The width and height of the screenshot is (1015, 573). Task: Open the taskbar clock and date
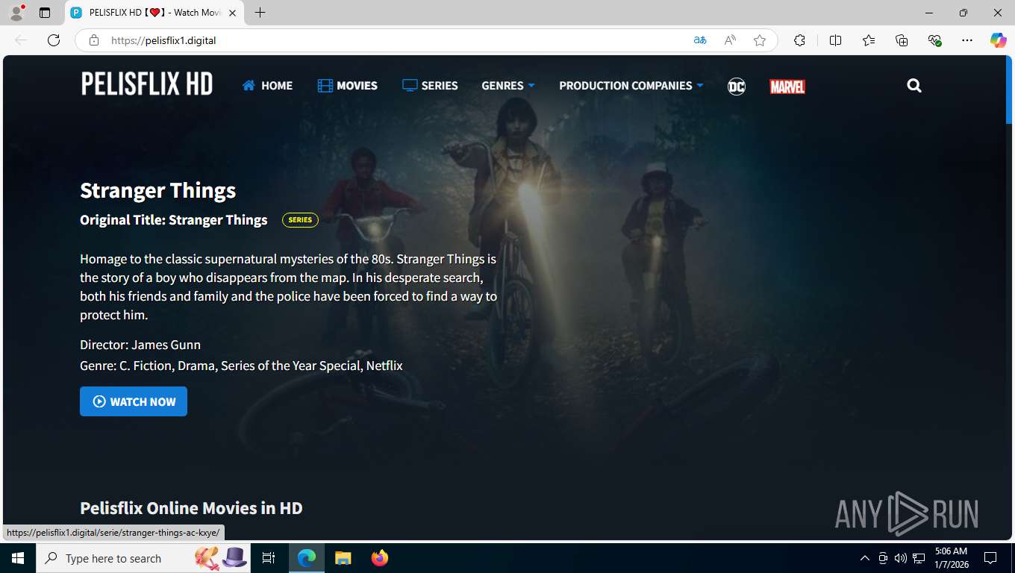950,558
